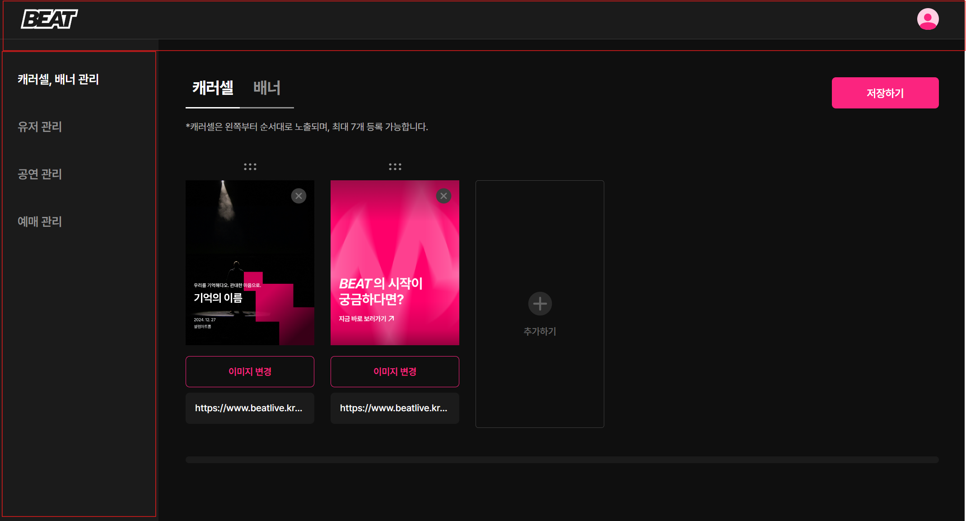
Task: Change the image of the second carousel
Action: [x=395, y=371]
